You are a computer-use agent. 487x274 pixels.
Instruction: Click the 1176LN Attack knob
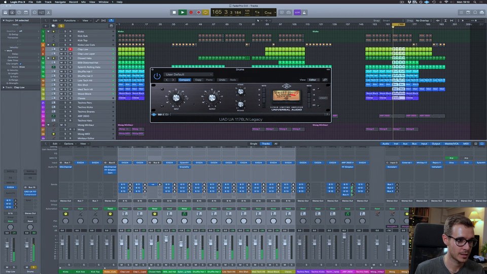pyautogui.click(x=240, y=91)
